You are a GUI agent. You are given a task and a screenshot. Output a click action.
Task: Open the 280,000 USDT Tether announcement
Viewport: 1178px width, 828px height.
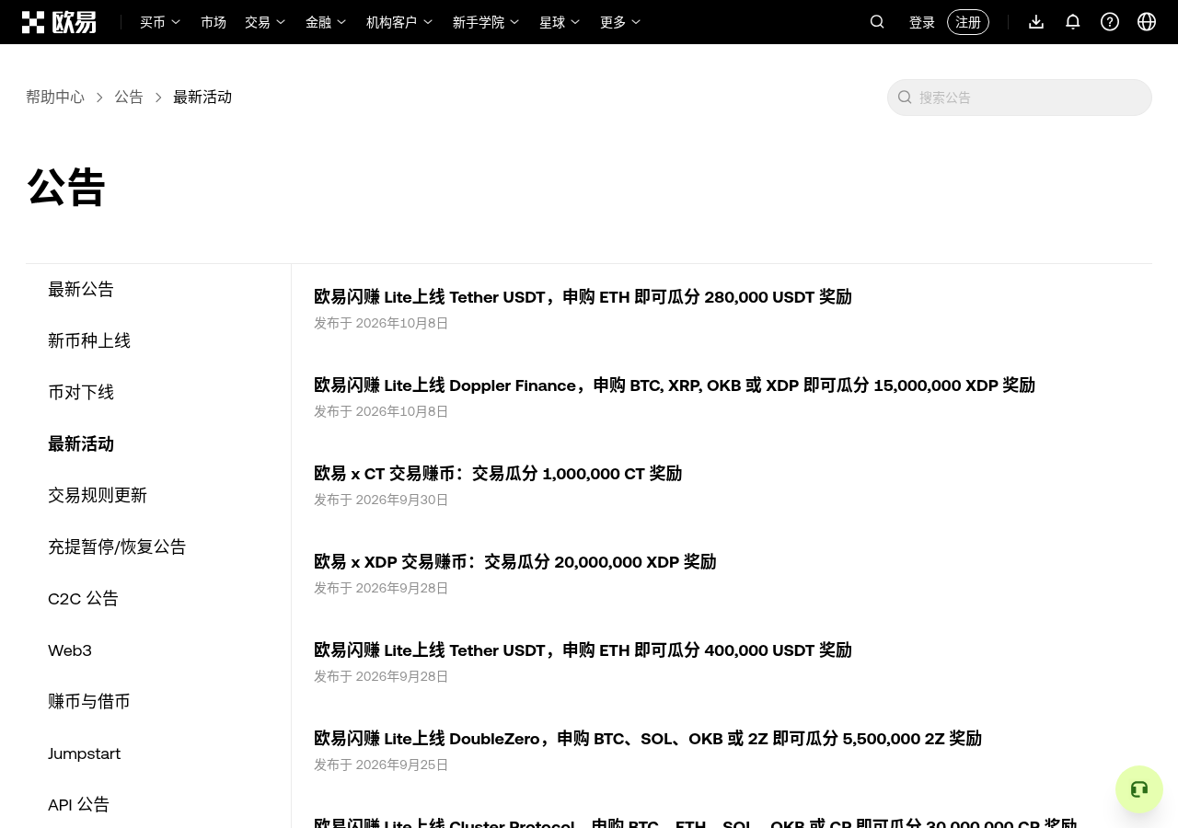pyautogui.click(x=583, y=296)
